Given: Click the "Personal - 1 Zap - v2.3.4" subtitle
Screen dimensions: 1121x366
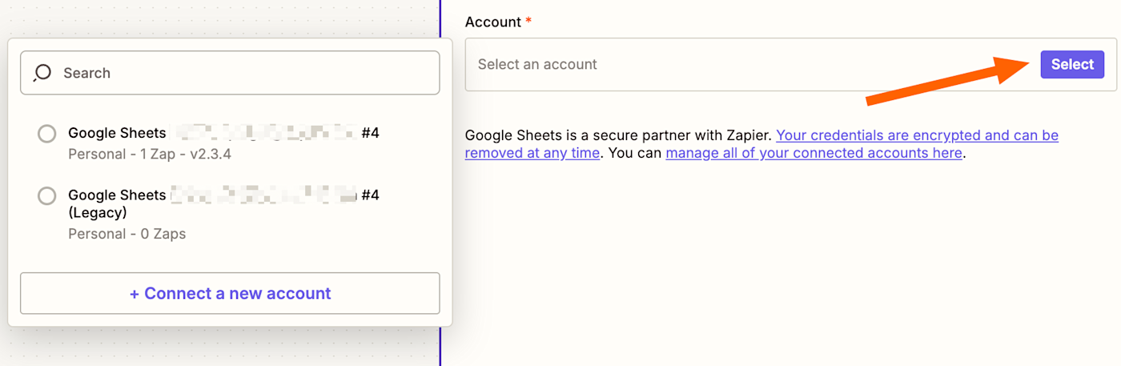Looking at the screenshot, I should pos(150,154).
